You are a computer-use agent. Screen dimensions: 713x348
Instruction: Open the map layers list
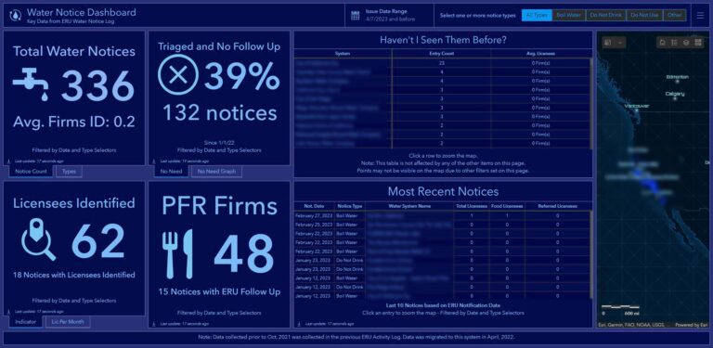[x=685, y=43]
